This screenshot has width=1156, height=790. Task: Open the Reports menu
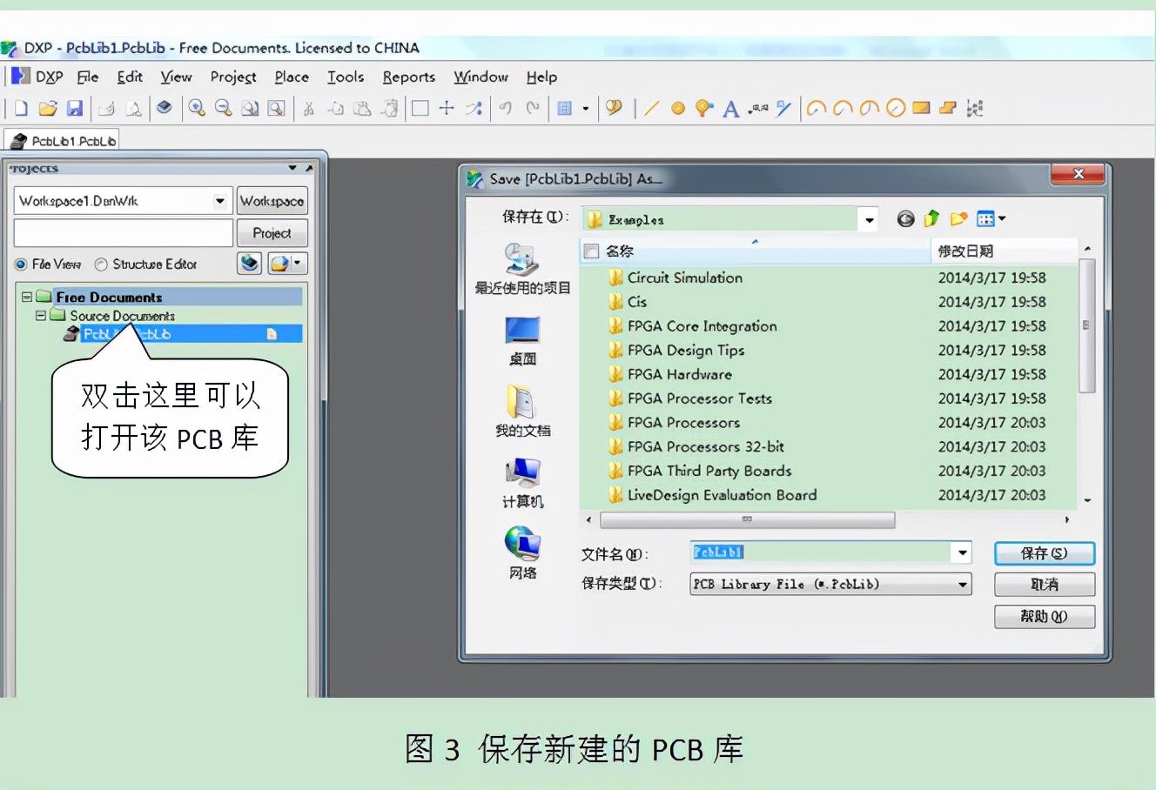pos(408,77)
